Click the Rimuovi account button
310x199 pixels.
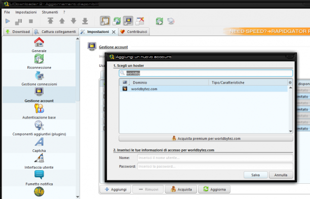coord(148,189)
